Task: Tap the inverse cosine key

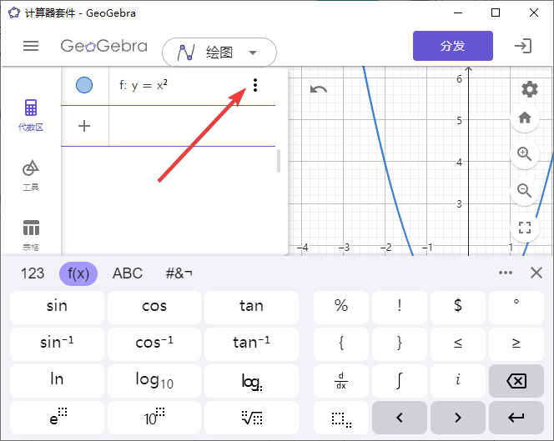Action: 154,343
